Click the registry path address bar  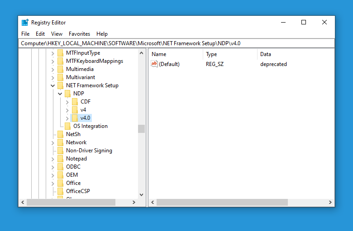[176, 43]
